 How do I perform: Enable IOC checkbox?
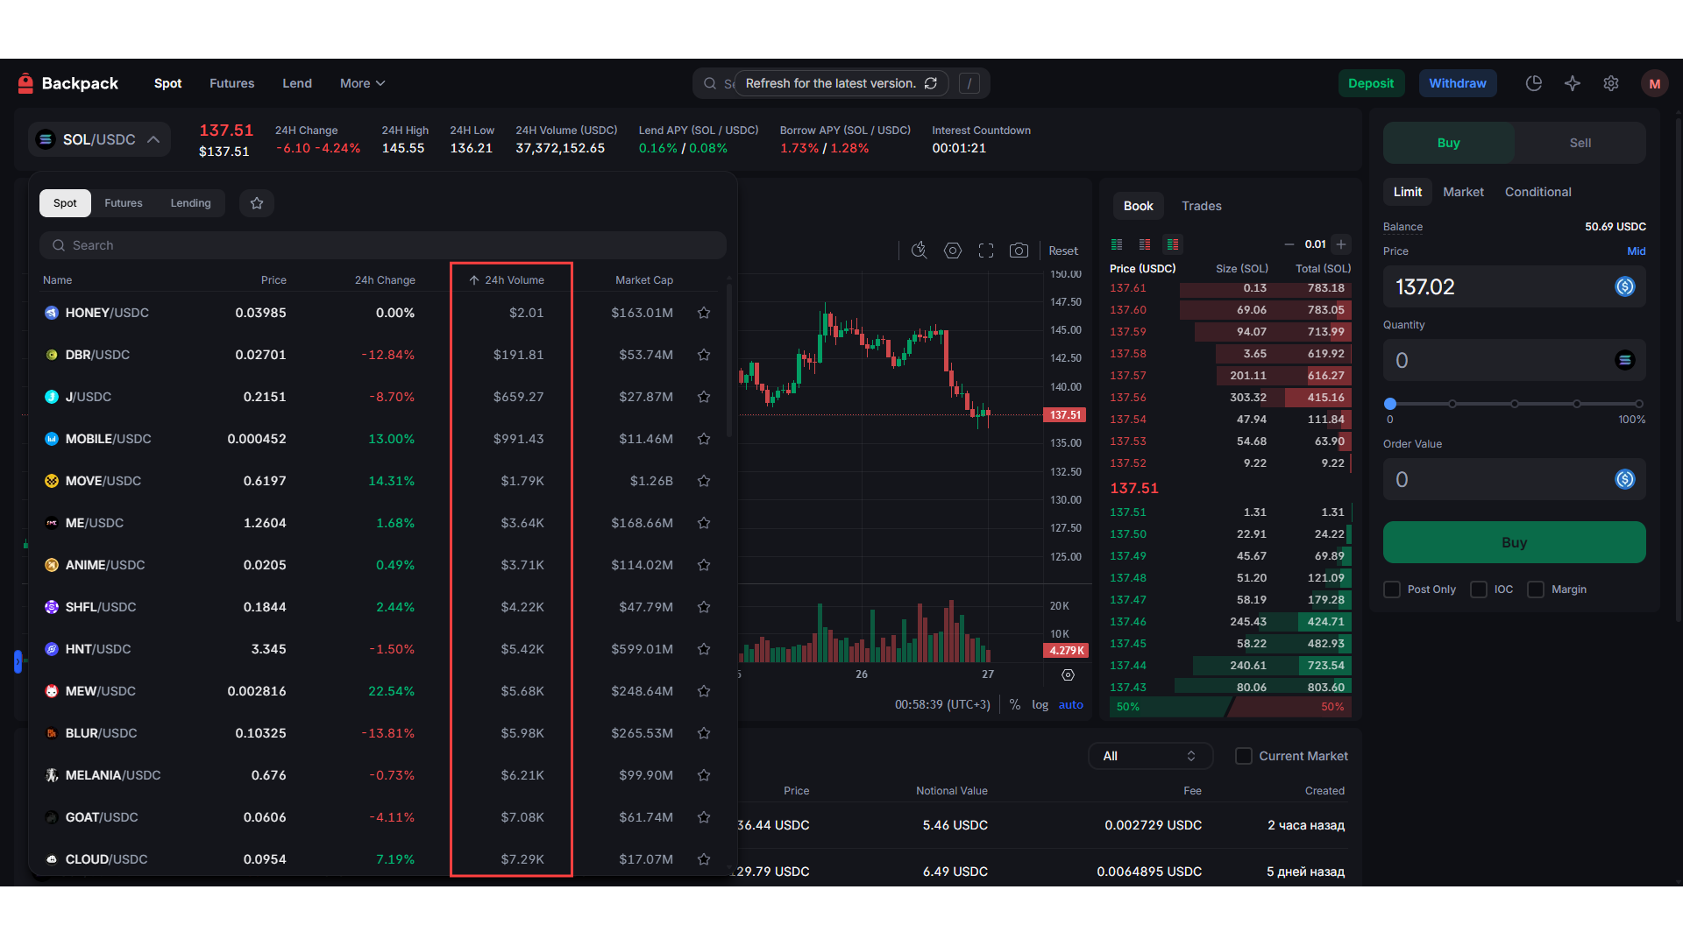click(1479, 589)
